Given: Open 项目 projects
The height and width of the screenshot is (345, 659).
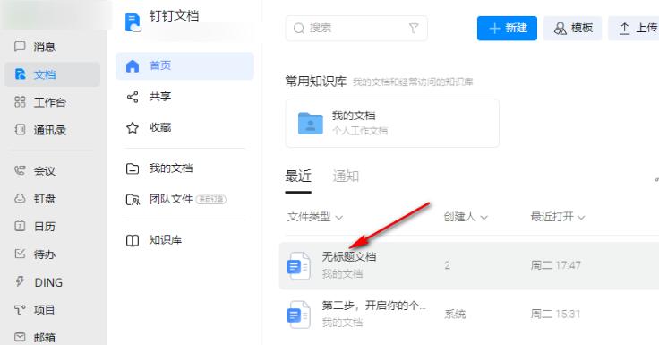Looking at the screenshot, I should pos(35,310).
